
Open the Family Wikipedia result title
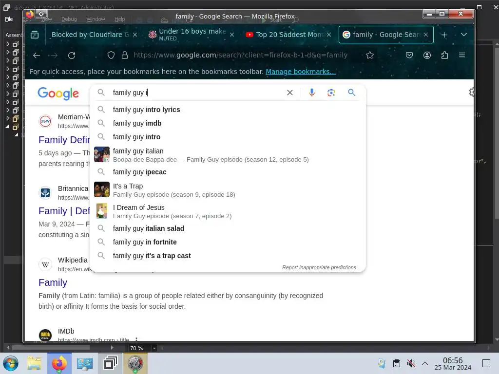click(x=53, y=282)
